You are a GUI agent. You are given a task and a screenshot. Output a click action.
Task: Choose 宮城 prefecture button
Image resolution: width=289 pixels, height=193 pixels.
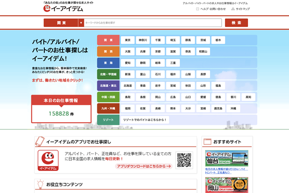point(173,86)
